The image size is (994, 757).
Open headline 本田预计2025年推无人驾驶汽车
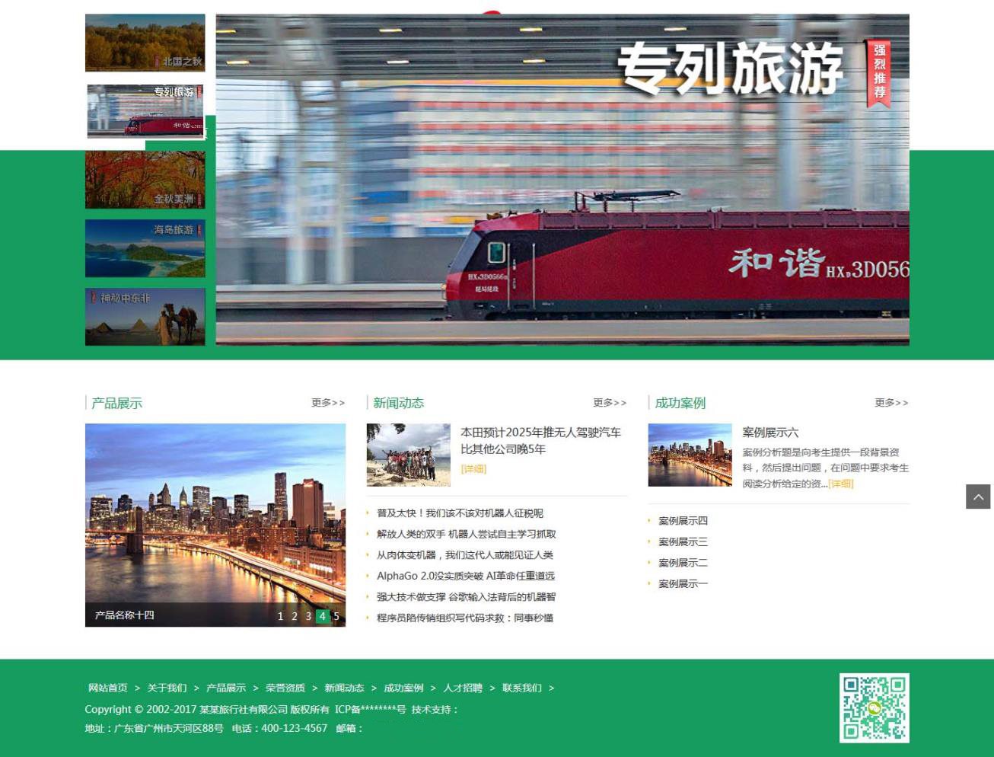click(540, 440)
